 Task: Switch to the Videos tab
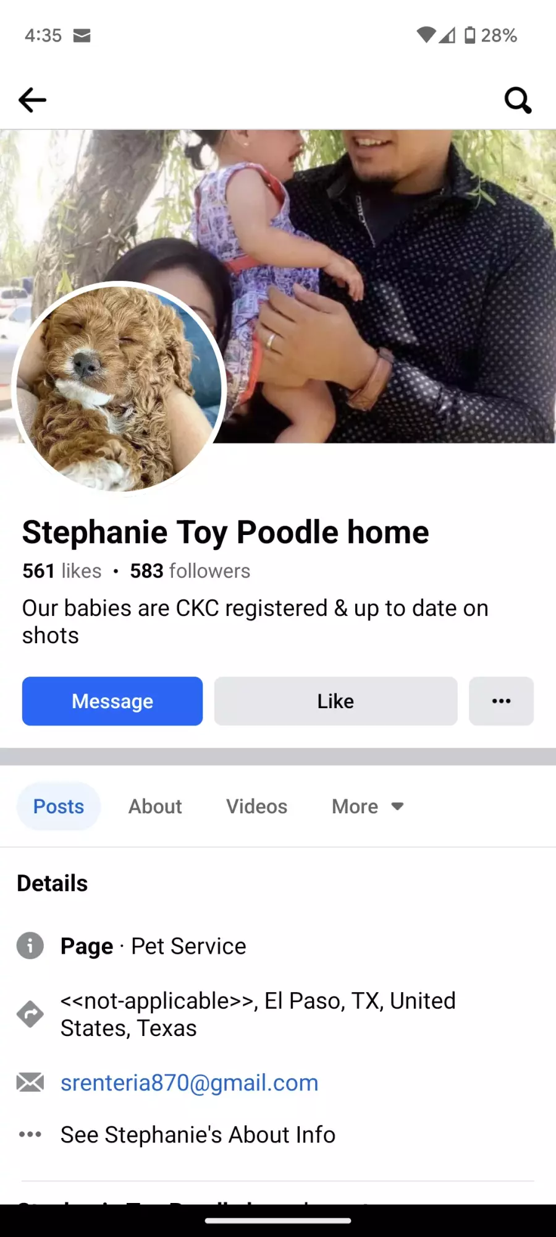tap(256, 807)
